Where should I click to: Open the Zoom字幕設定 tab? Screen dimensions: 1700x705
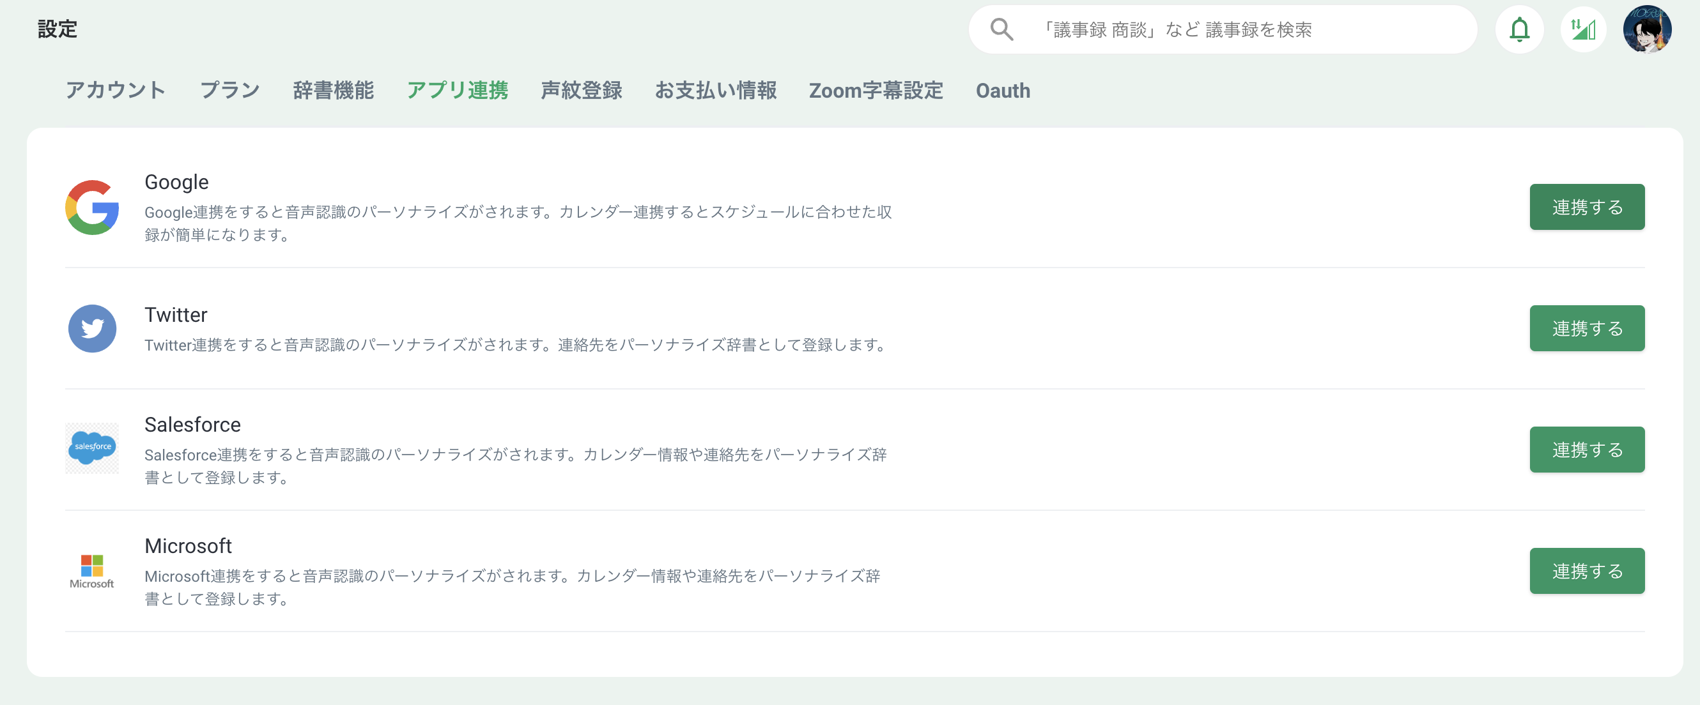tap(876, 90)
